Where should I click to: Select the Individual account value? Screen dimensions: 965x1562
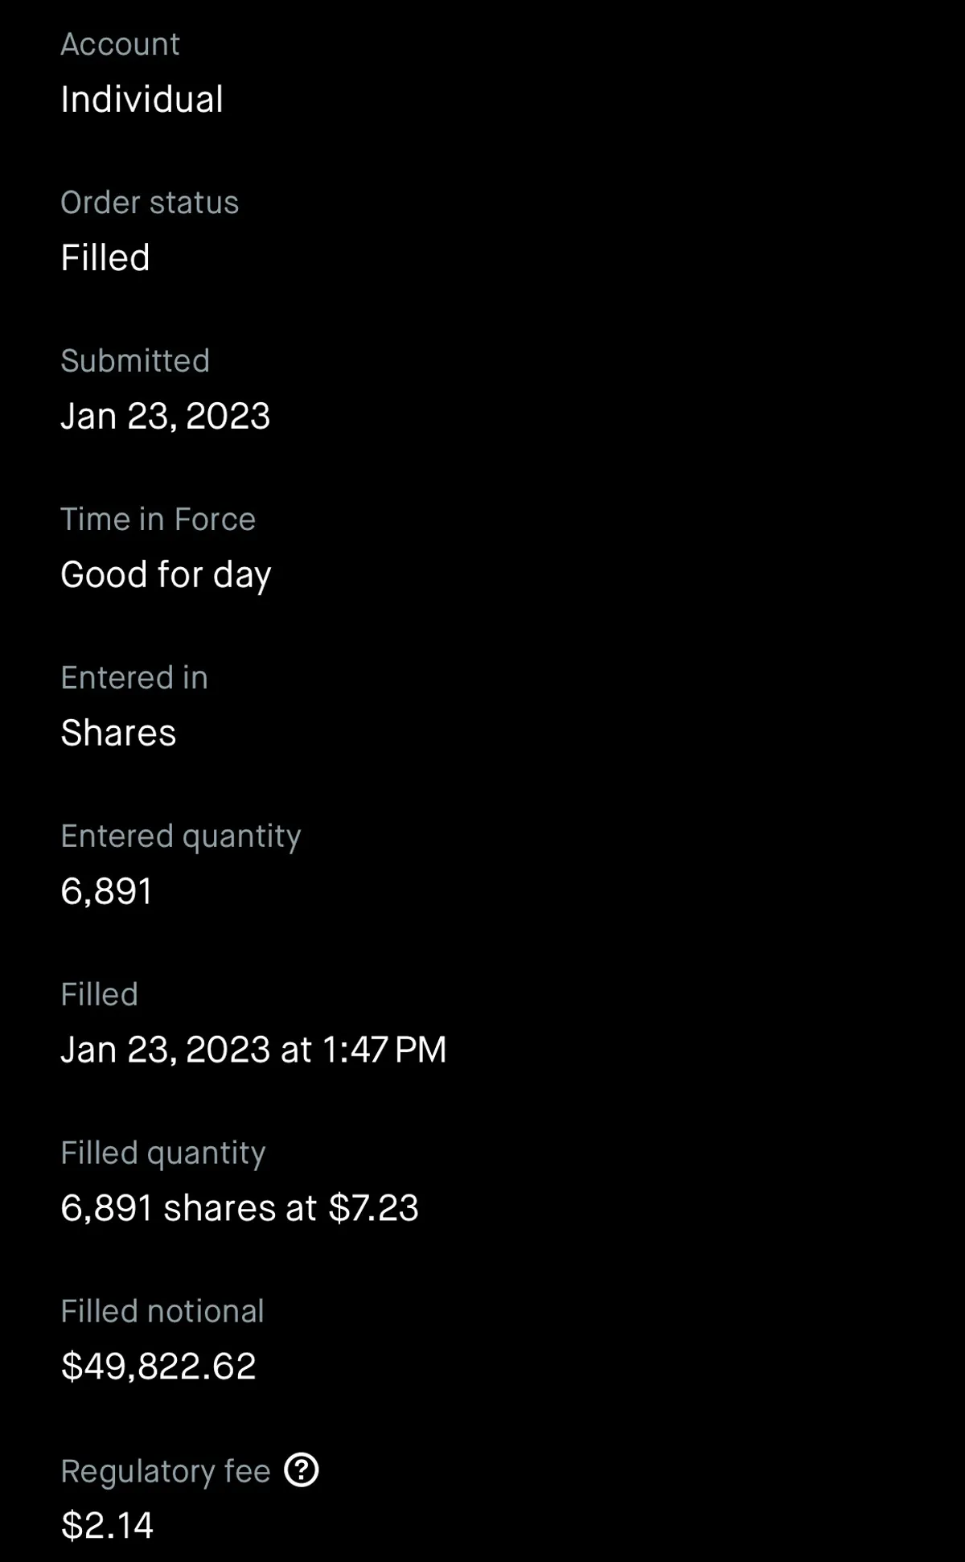click(142, 100)
